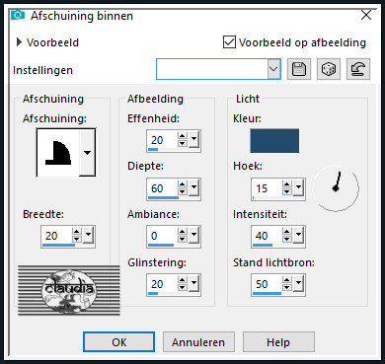Open the Breedte slider dropdown arrow
The width and height of the screenshot is (385, 364).
tap(88, 236)
